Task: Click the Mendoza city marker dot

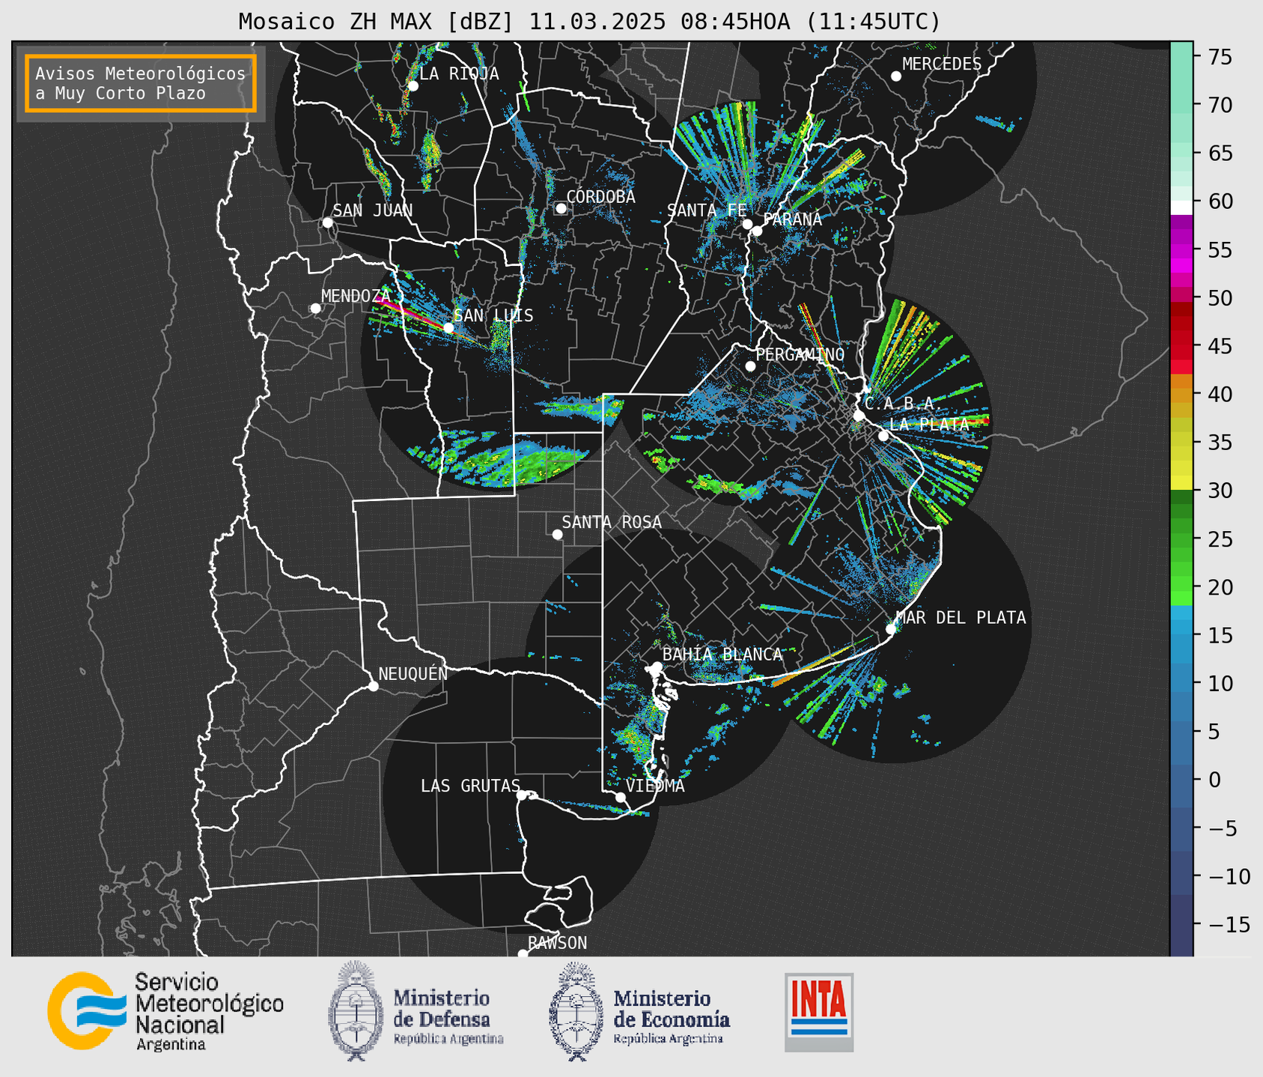Action: [x=315, y=309]
